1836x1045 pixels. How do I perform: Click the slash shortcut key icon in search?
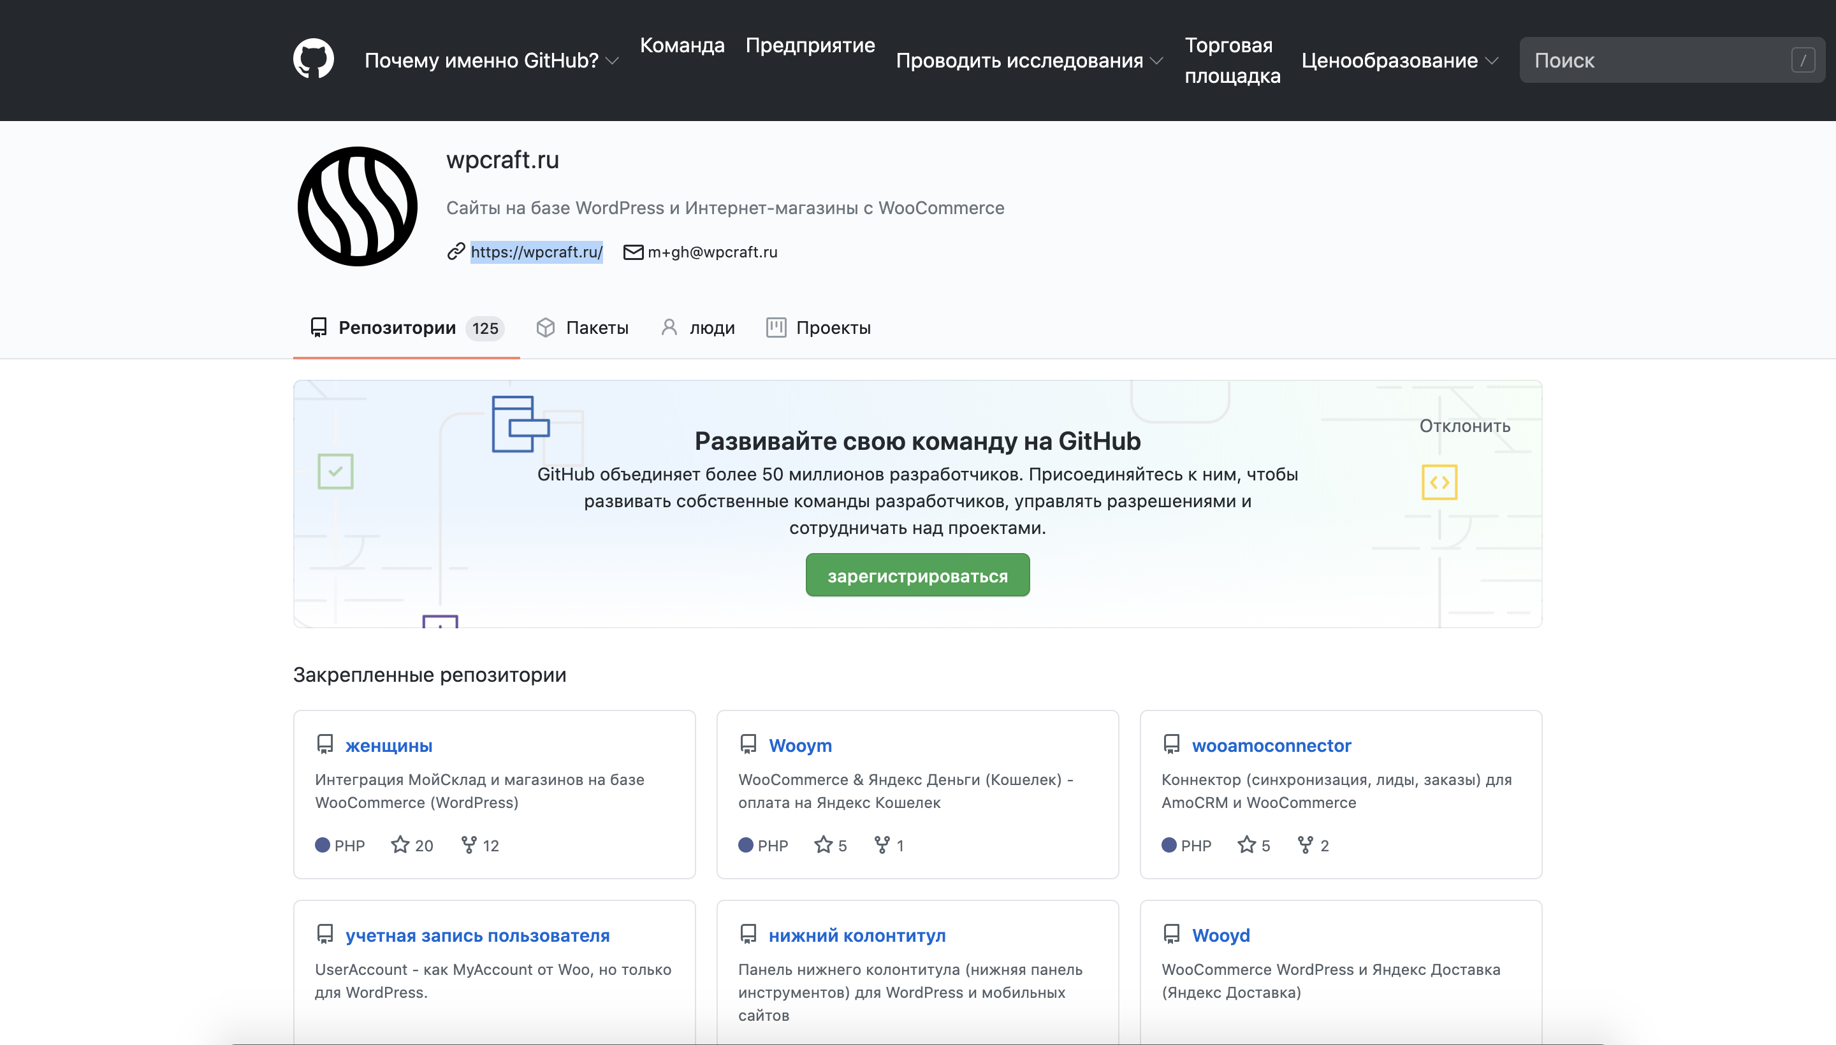coord(1803,61)
